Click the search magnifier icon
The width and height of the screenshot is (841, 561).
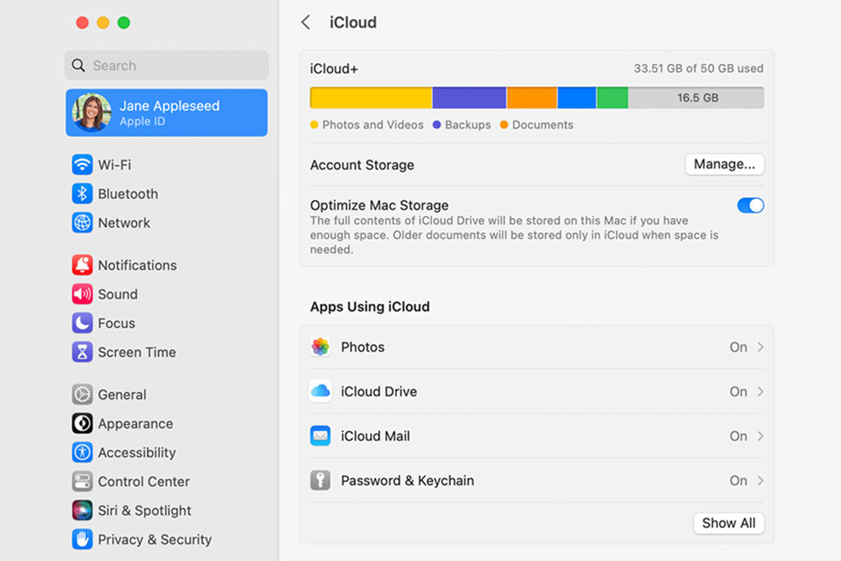(x=79, y=65)
